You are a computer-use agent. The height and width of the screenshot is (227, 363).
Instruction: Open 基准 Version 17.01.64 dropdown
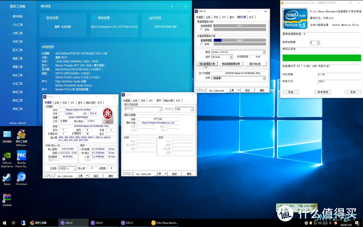(x=238, y=52)
